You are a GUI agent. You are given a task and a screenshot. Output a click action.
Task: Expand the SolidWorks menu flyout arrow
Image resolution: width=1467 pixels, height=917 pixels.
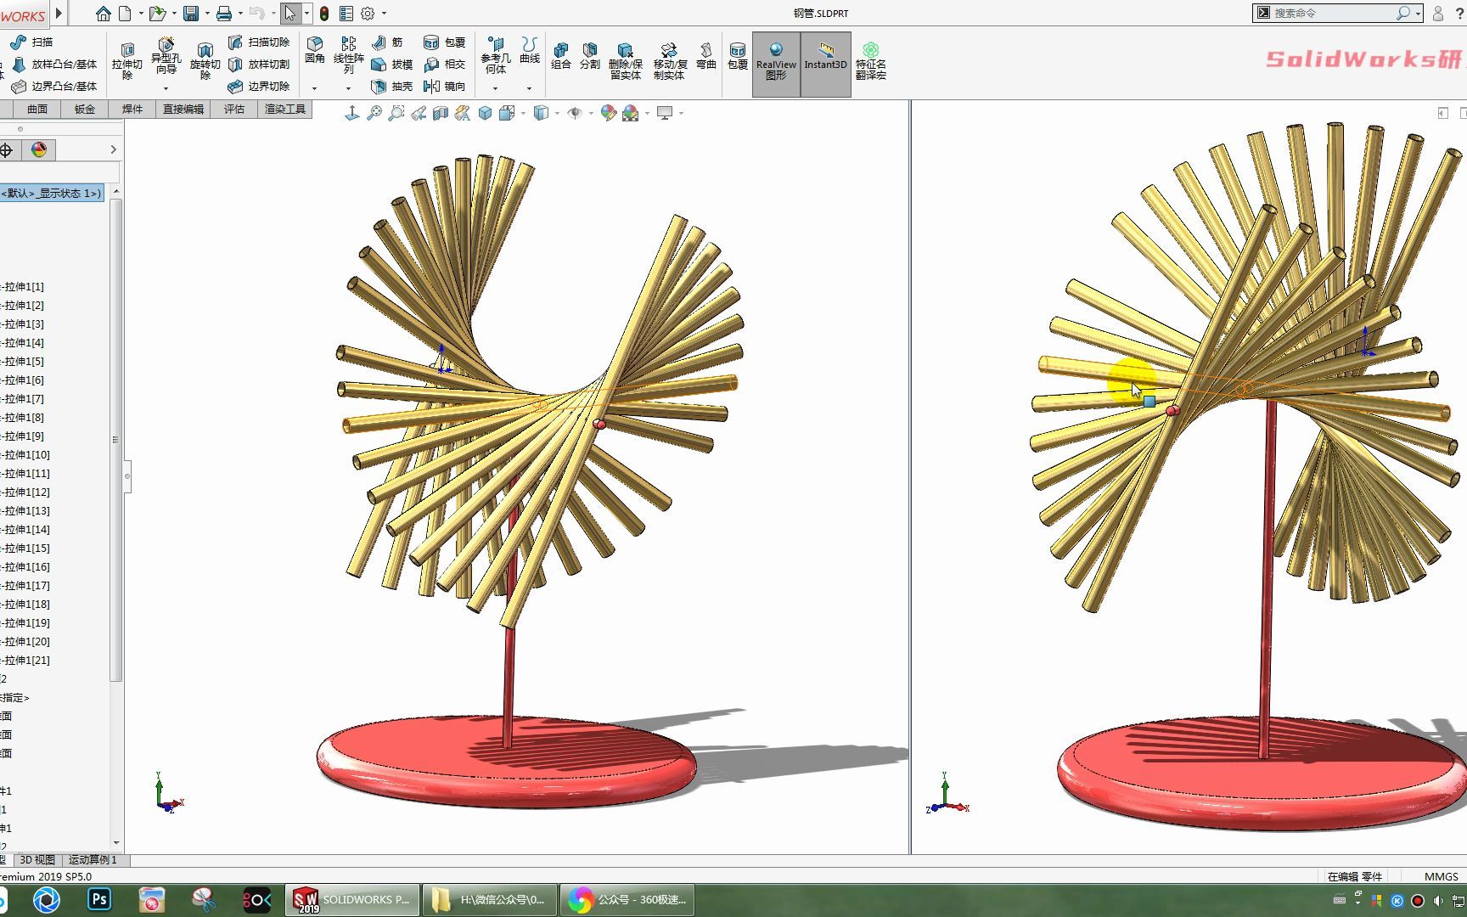coord(59,13)
